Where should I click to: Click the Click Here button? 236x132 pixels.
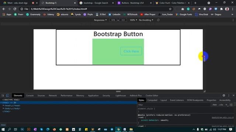[131, 51]
